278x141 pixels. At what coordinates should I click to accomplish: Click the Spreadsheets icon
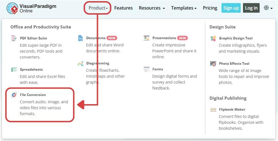(x=14, y=70)
